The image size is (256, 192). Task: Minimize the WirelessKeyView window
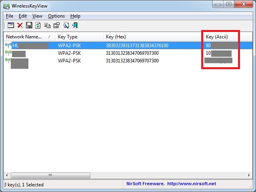[218, 4]
